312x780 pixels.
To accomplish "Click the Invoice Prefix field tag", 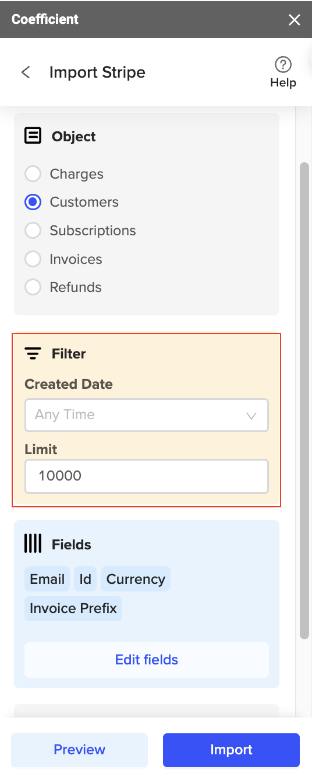I will click(73, 608).
